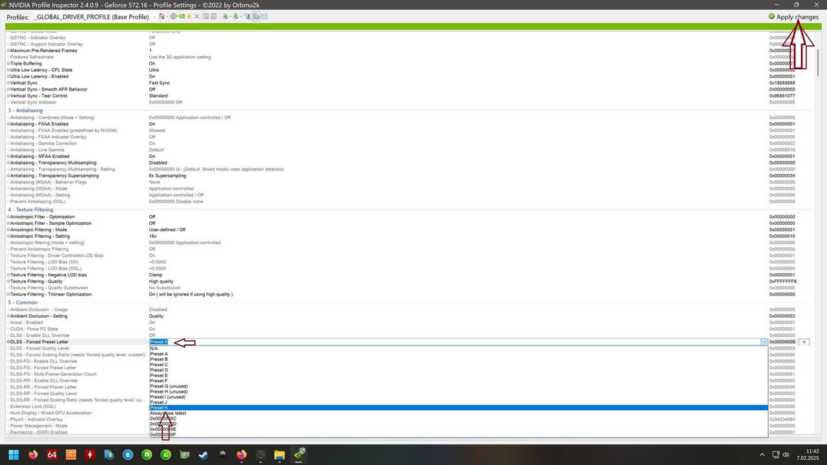827x465 pixels.
Task: Click the orange create new profile icon
Action: 189,16
